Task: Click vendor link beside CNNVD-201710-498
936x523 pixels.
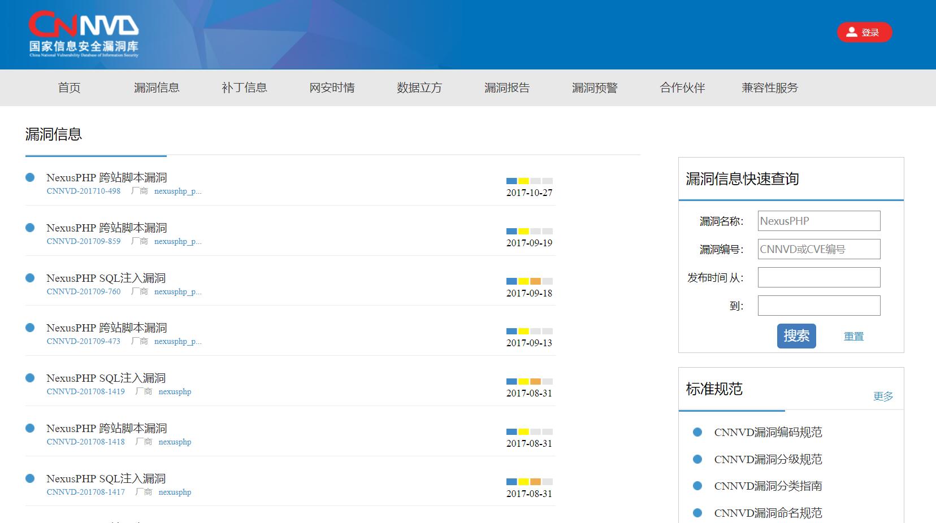Action: pyautogui.click(x=178, y=191)
